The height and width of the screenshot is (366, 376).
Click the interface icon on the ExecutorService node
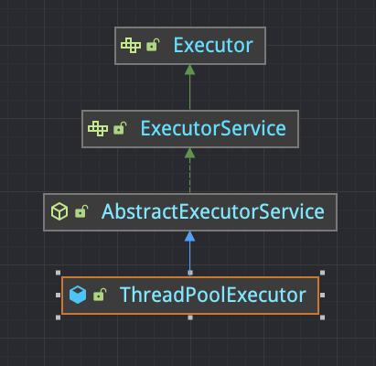98,129
